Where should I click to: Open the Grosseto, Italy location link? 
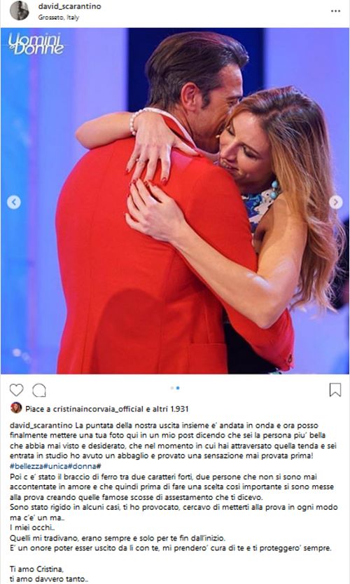pos(58,17)
